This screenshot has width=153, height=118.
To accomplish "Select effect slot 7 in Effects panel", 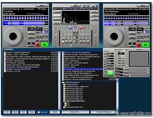I will pyautogui.click(x=105, y=68).
